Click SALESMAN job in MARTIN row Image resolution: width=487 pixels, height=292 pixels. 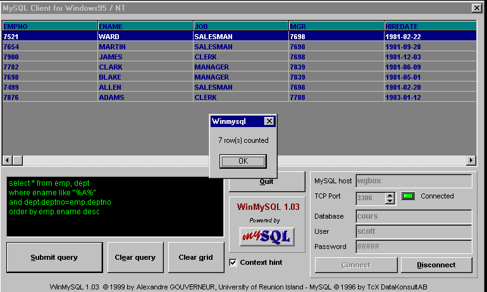pyautogui.click(x=241, y=47)
